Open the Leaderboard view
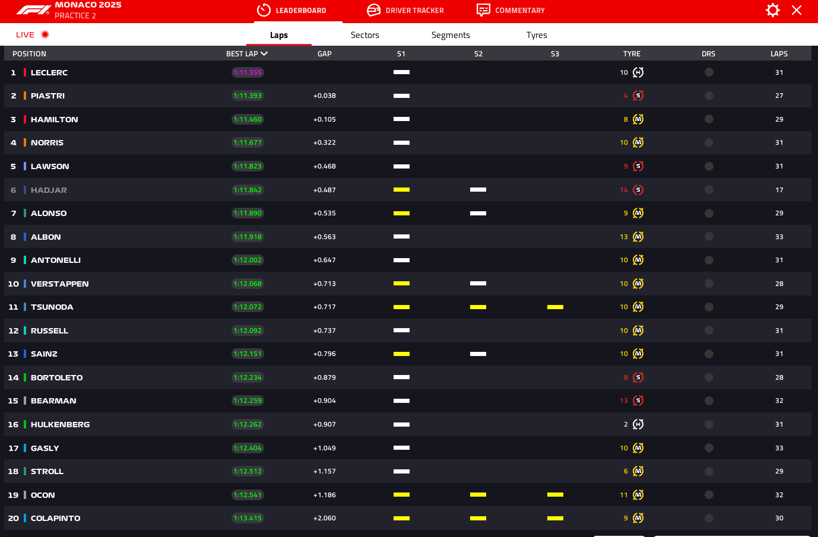 coord(291,10)
